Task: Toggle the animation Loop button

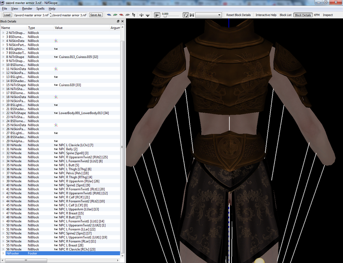Action: 186,15
